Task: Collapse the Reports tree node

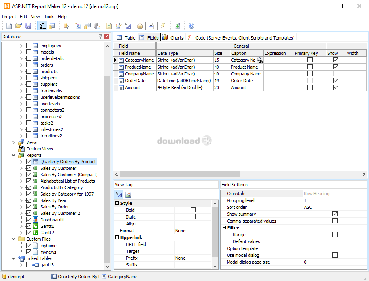Action: (x=13, y=155)
